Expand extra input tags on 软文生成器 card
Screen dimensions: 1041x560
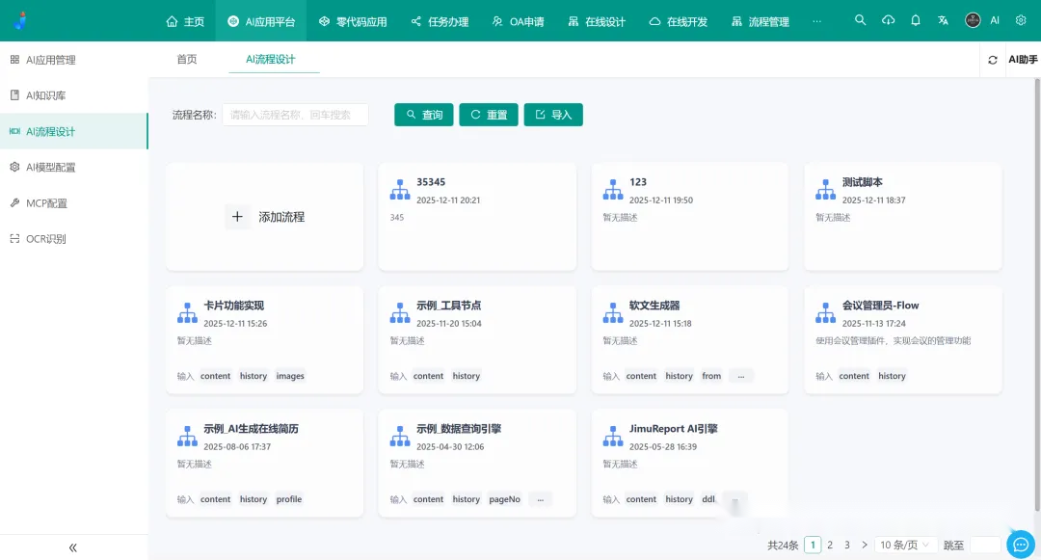pos(740,376)
